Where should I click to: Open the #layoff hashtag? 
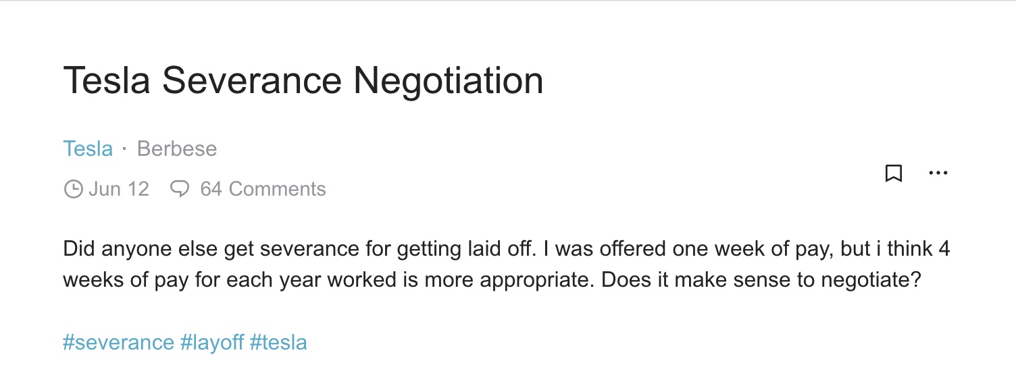[212, 342]
